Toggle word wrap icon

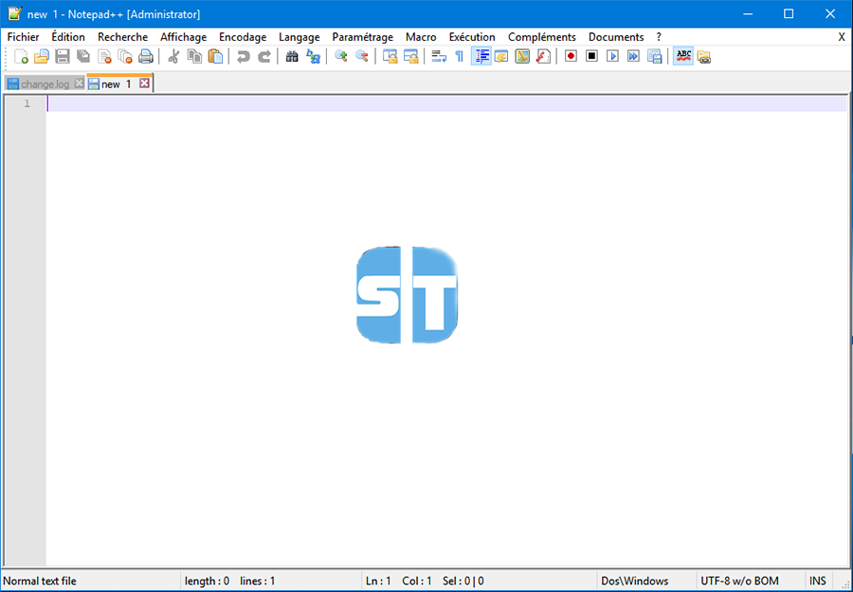(439, 56)
